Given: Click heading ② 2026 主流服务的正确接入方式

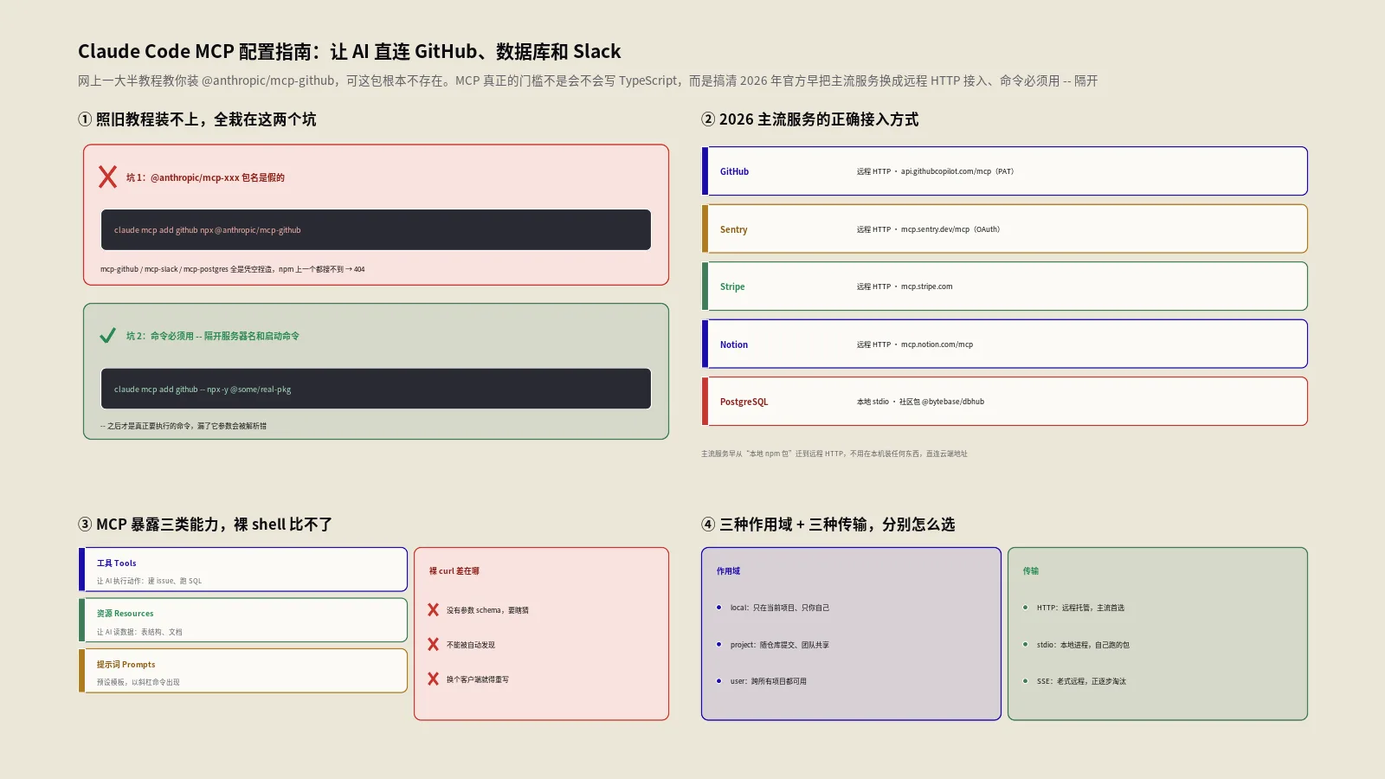Looking at the screenshot, I should click(810, 119).
